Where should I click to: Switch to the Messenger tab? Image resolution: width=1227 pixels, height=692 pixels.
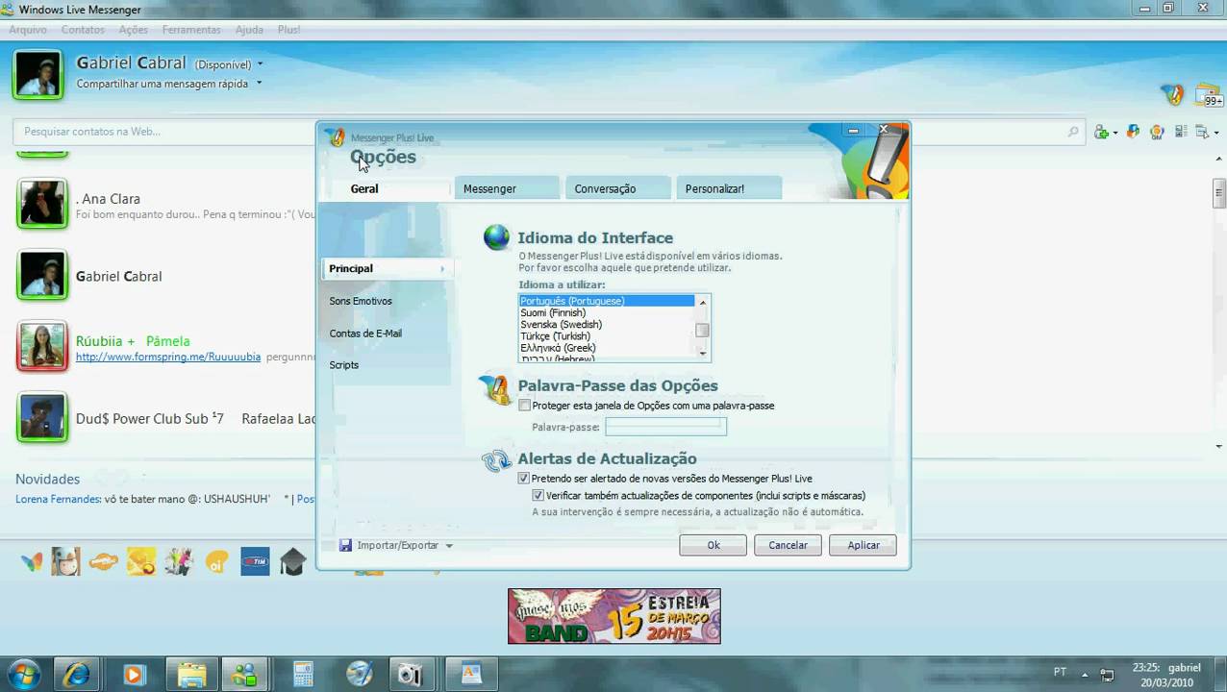507,188
